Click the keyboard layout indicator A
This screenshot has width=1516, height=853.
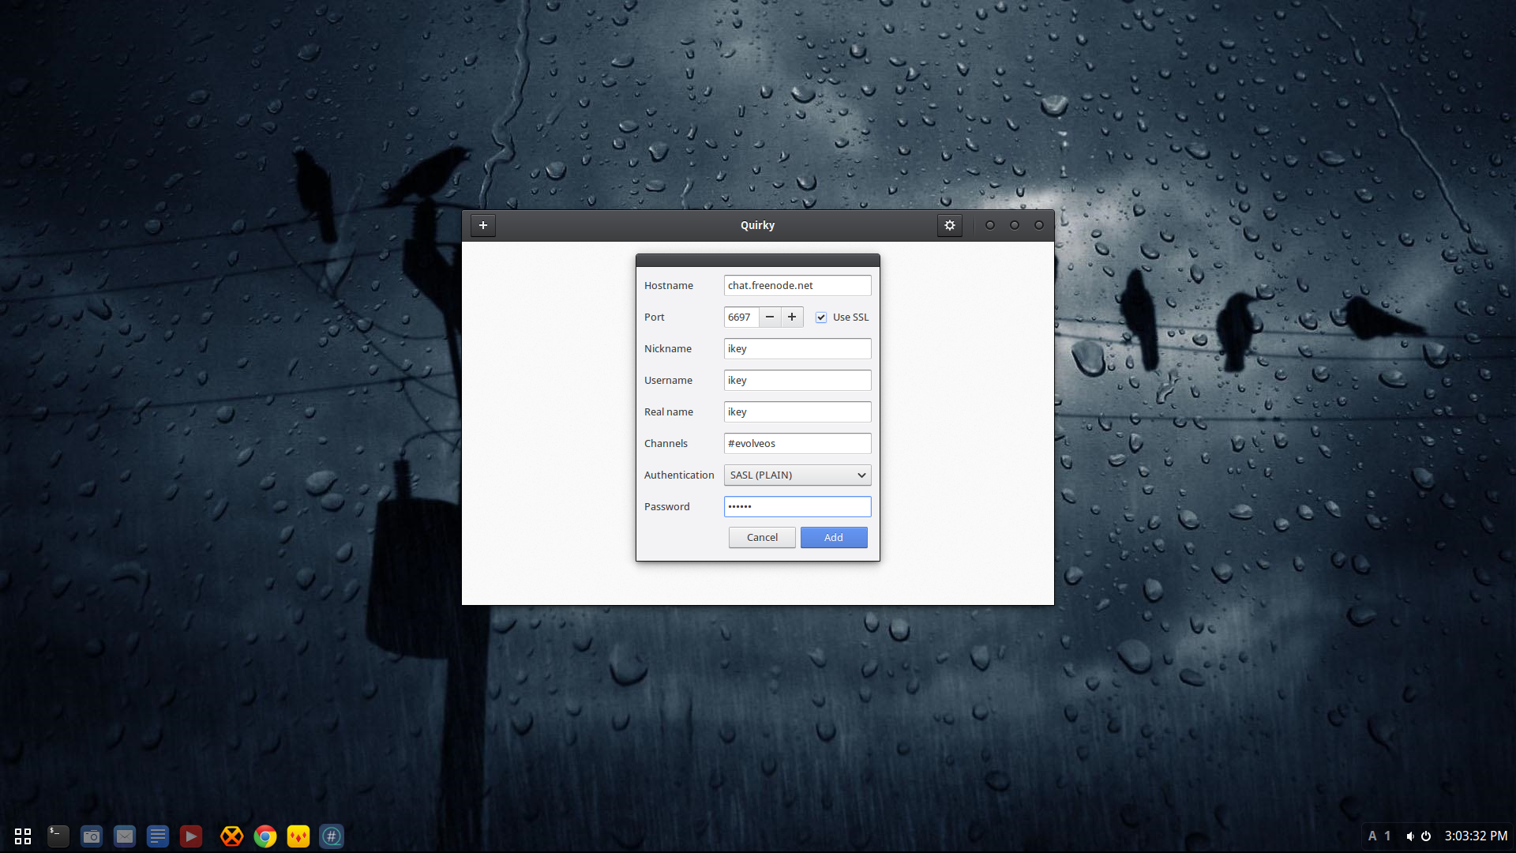(1372, 836)
